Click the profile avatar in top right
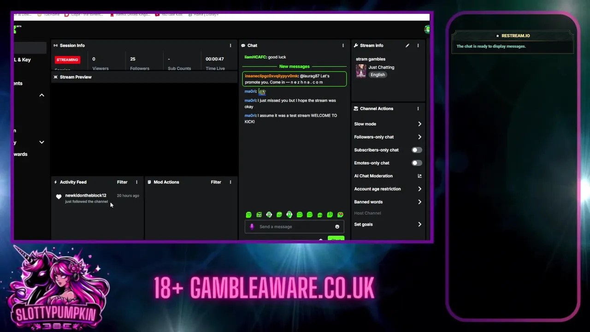The width and height of the screenshot is (590, 332). [427, 30]
